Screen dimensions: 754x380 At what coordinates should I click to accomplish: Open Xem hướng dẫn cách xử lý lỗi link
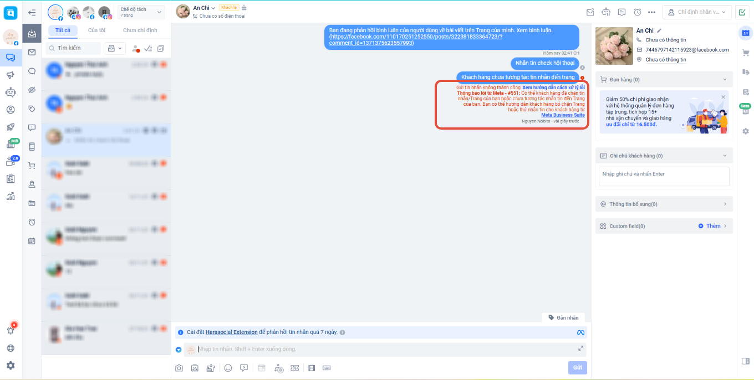(553, 88)
